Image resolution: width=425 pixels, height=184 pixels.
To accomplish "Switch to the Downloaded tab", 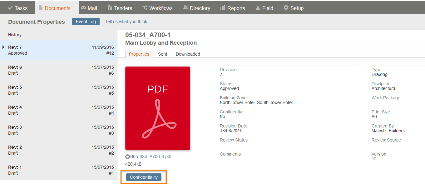I will (188, 54).
